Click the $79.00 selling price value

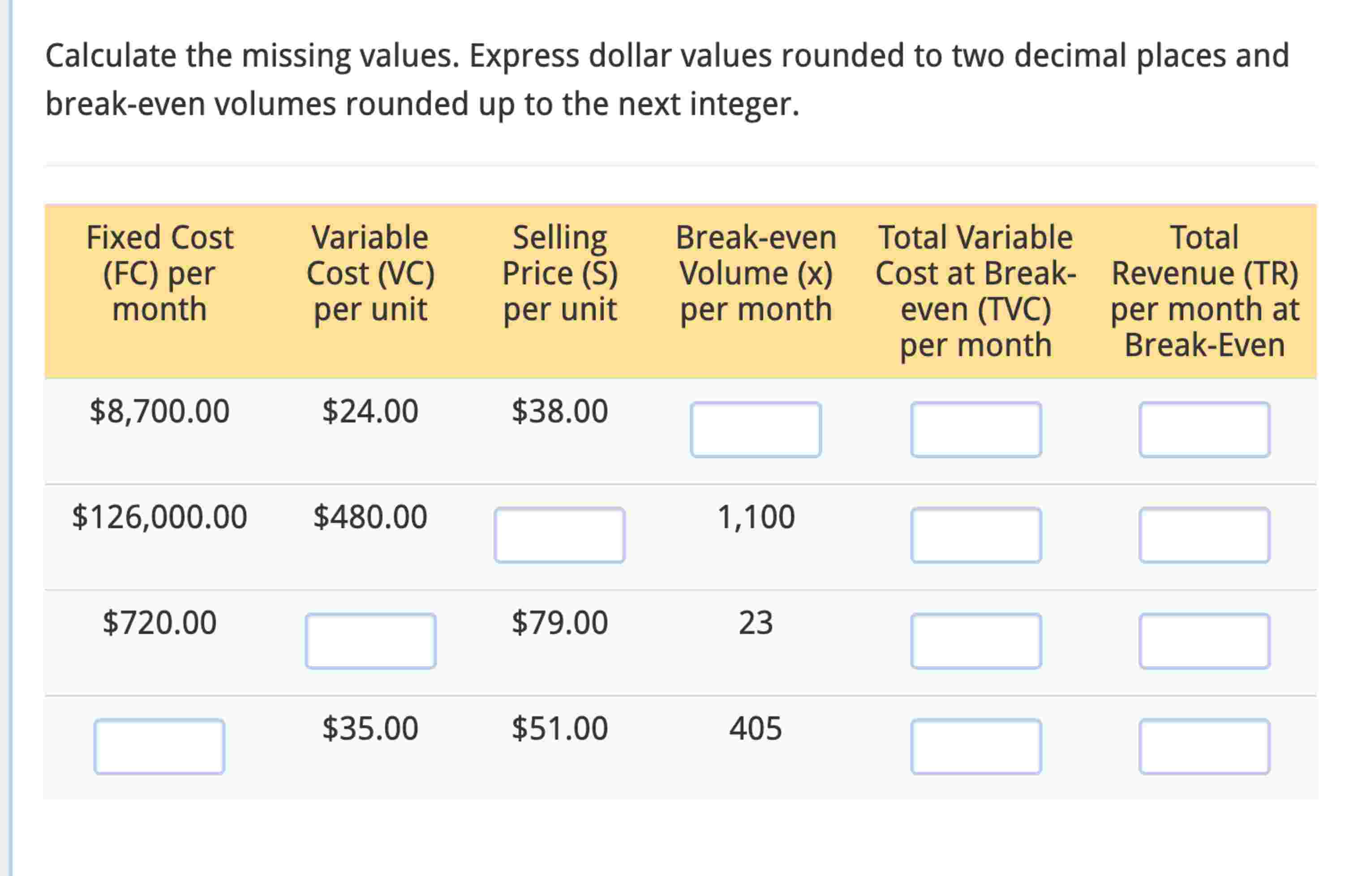[559, 622]
